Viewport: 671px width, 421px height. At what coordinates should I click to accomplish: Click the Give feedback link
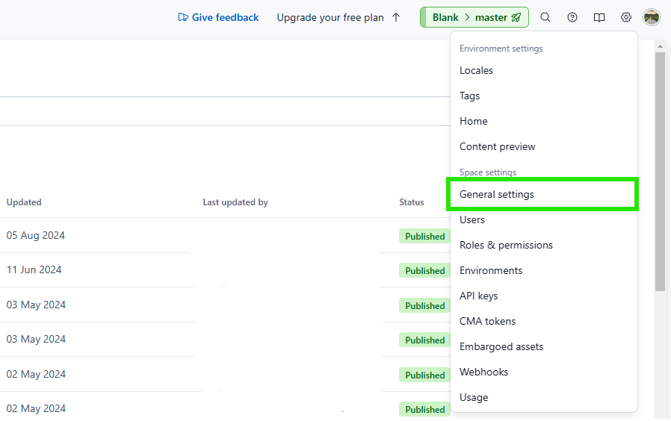(225, 17)
